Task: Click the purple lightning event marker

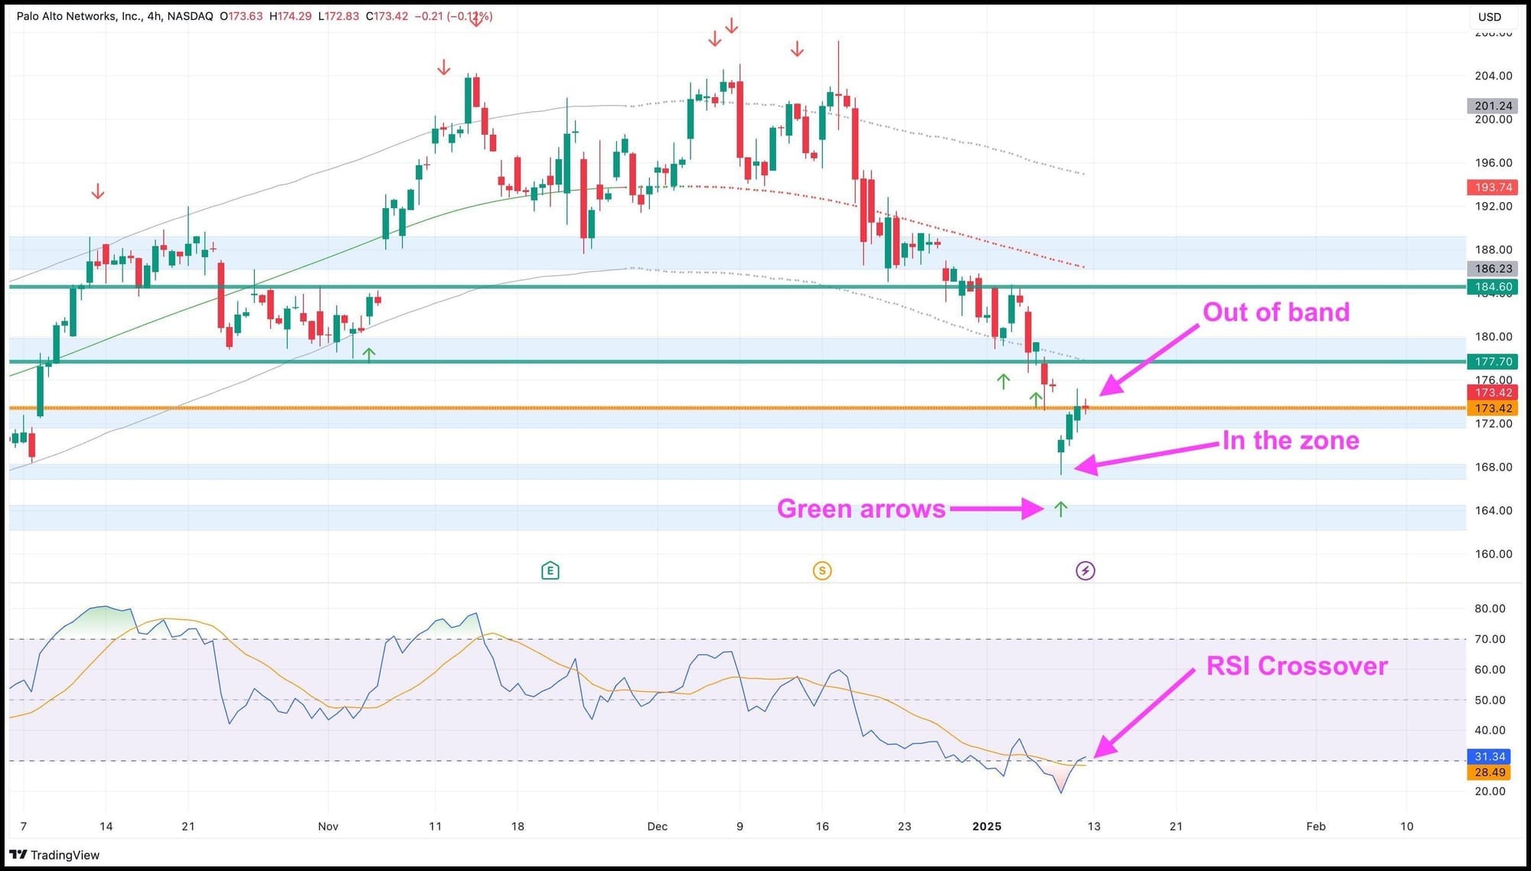Action: click(x=1085, y=570)
